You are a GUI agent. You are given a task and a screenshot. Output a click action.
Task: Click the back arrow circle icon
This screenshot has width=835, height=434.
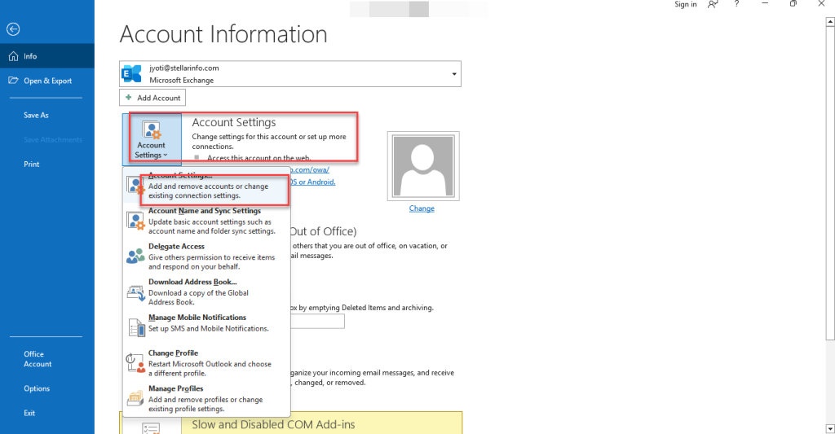(x=13, y=29)
